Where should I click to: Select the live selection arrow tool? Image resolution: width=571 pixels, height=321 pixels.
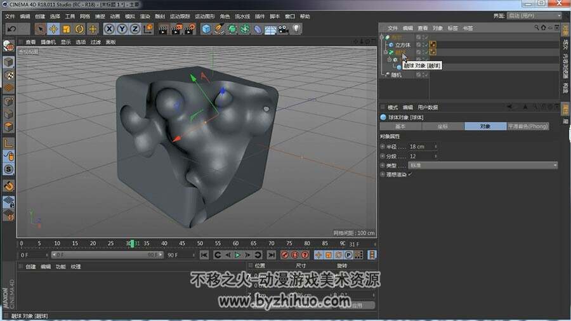[x=41, y=29]
